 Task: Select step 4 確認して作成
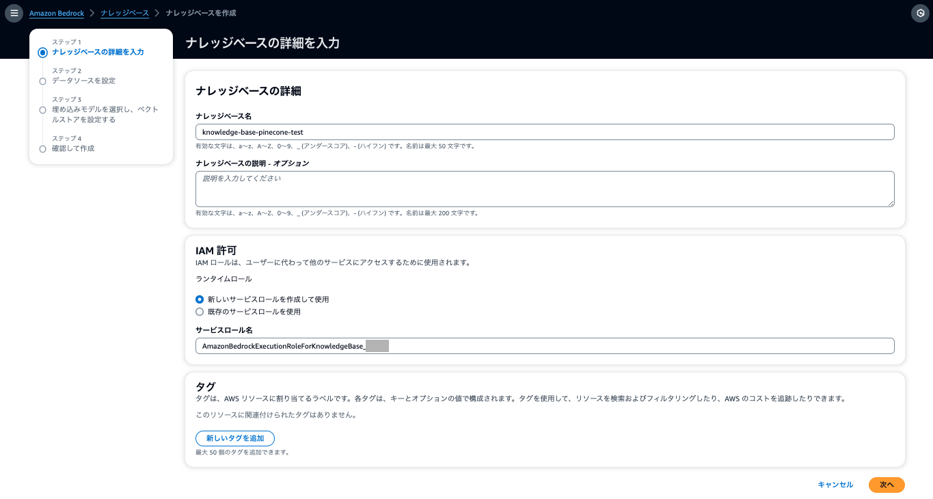click(73, 148)
